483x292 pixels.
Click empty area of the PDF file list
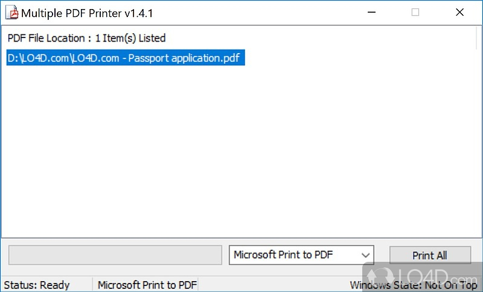coord(241,151)
